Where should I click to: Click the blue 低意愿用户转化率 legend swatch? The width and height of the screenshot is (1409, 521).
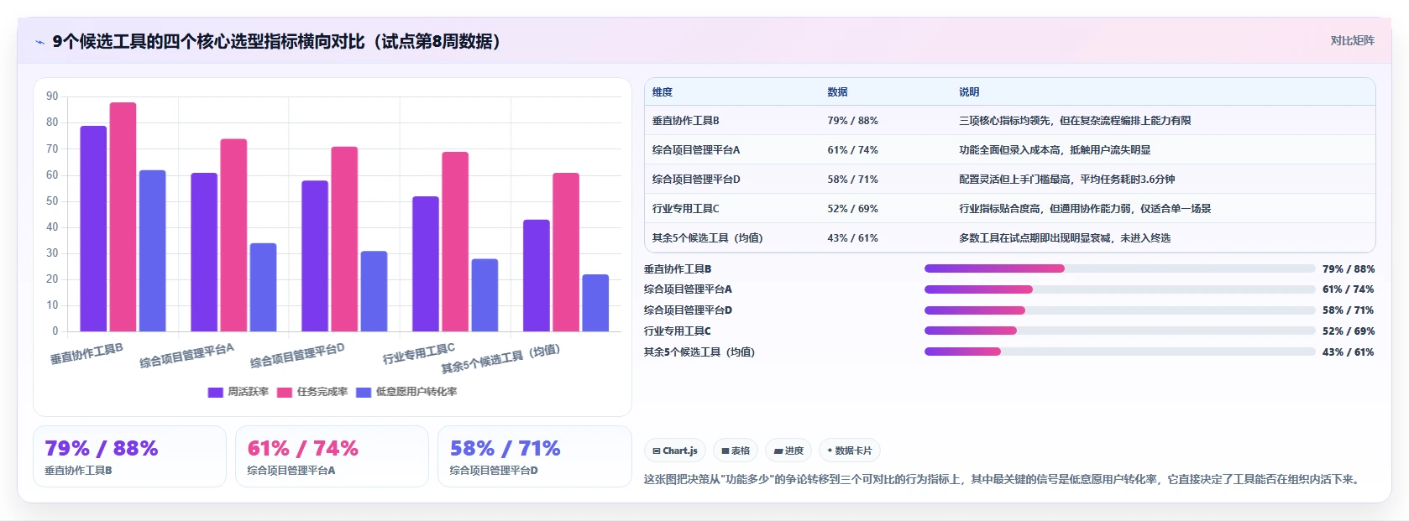[x=364, y=392]
